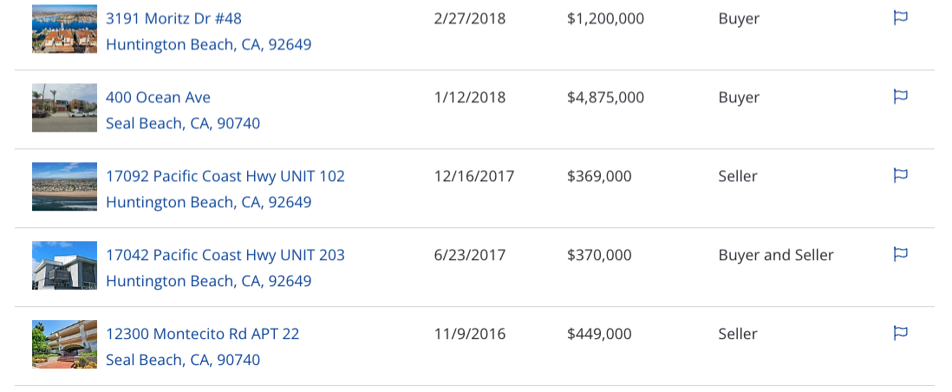
Task: Open the 3191 Moritz Dr #48 address link
Action: tap(173, 19)
